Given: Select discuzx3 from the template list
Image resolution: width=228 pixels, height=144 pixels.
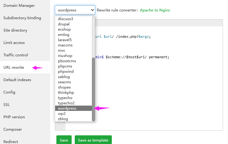Looking at the screenshot, I should point(65,19).
